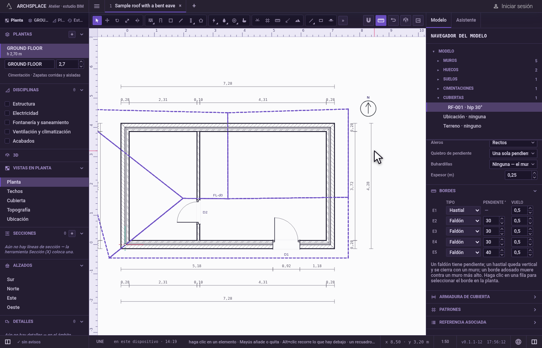Select the stairs tool
This screenshot has height=348, width=542.
click(181, 20)
